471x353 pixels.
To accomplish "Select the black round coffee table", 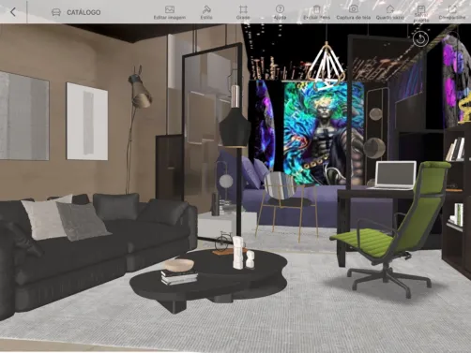I will click(208, 279).
